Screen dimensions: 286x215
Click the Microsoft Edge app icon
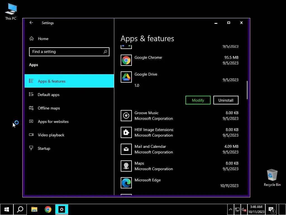point(126,183)
